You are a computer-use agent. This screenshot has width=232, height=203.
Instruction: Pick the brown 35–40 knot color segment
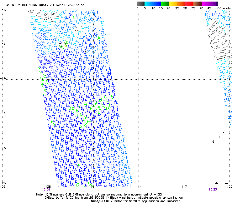click(198, 4)
